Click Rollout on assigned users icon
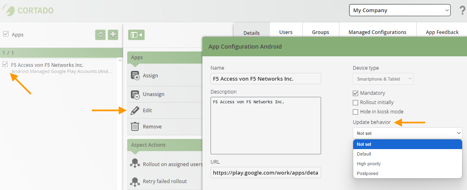The width and height of the screenshot is (467, 190). pos(135,164)
